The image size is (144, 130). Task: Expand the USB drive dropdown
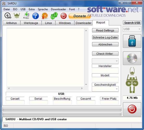click(x=132, y=29)
